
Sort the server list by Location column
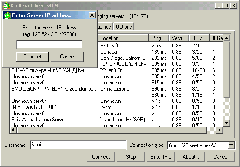[x=123, y=38]
